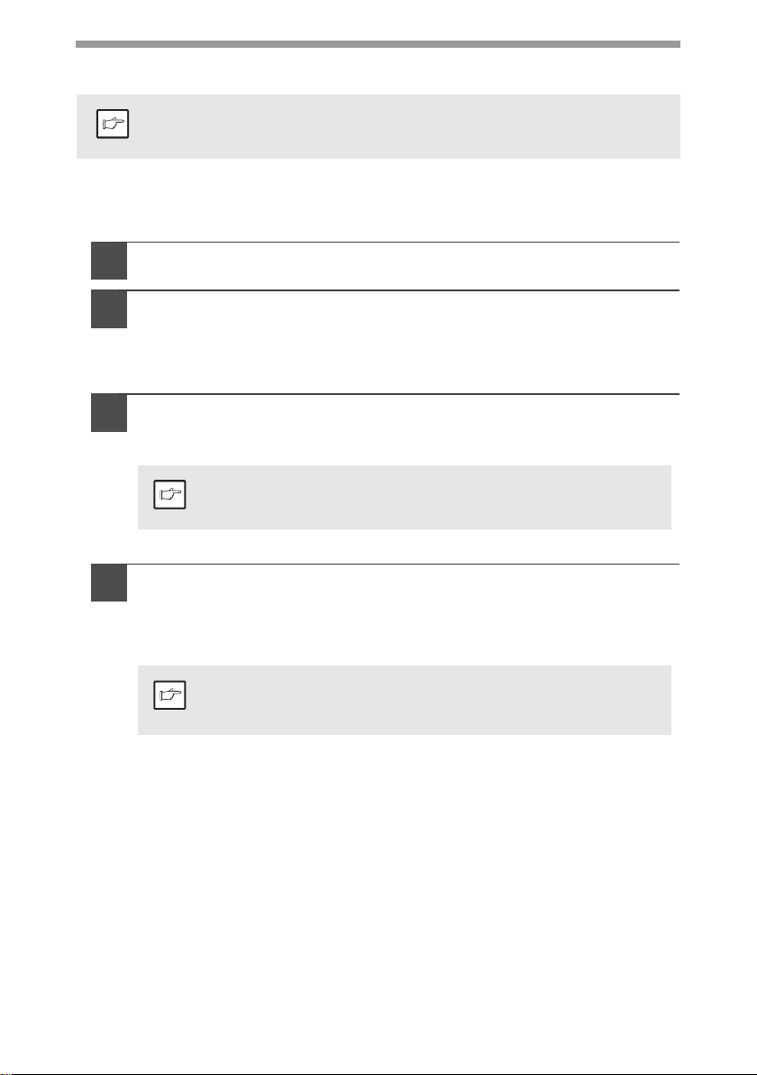Click the note hand icon below the fourth step
Viewport: 757px width, 1075px height.
click(x=169, y=694)
